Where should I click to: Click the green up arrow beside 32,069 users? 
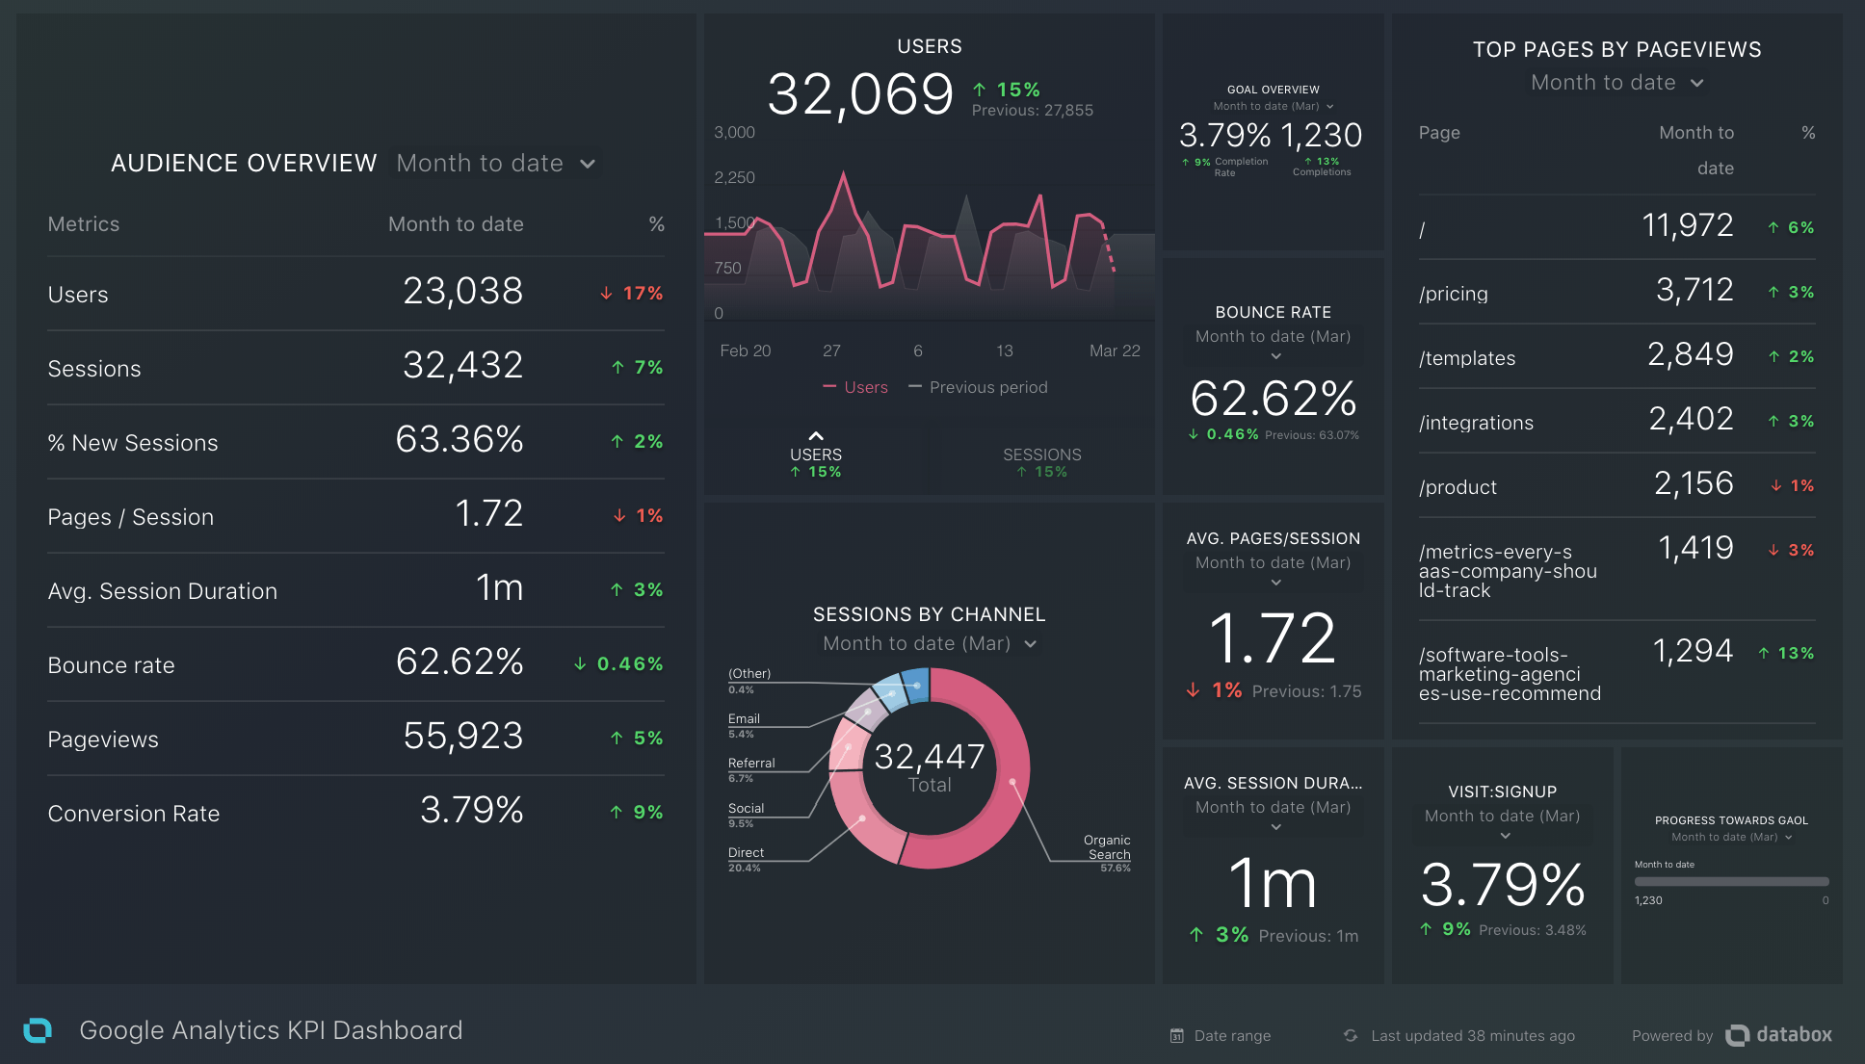point(980,90)
